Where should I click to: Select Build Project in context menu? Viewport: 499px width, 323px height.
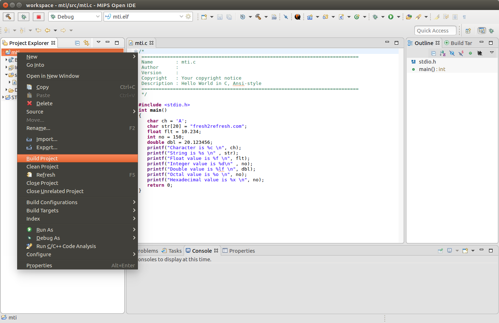tap(78, 158)
